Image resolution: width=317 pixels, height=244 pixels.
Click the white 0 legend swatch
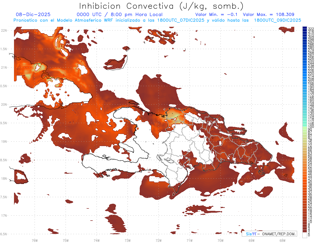305,236
